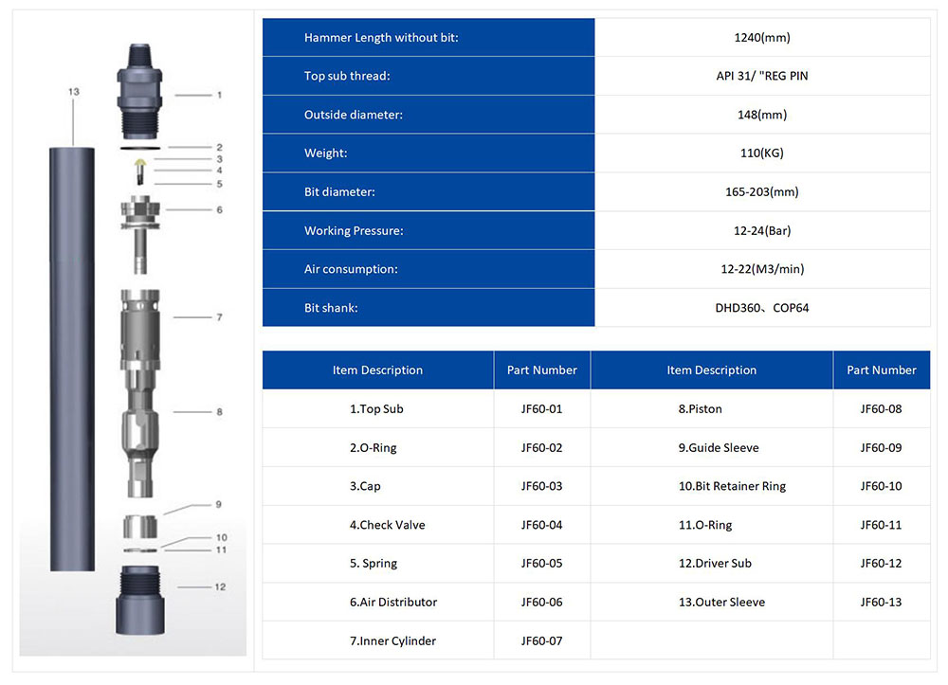Screen dimensions: 948x685
Task: Select the black O-Ring part labeled 2
Action: pyautogui.click(x=141, y=149)
